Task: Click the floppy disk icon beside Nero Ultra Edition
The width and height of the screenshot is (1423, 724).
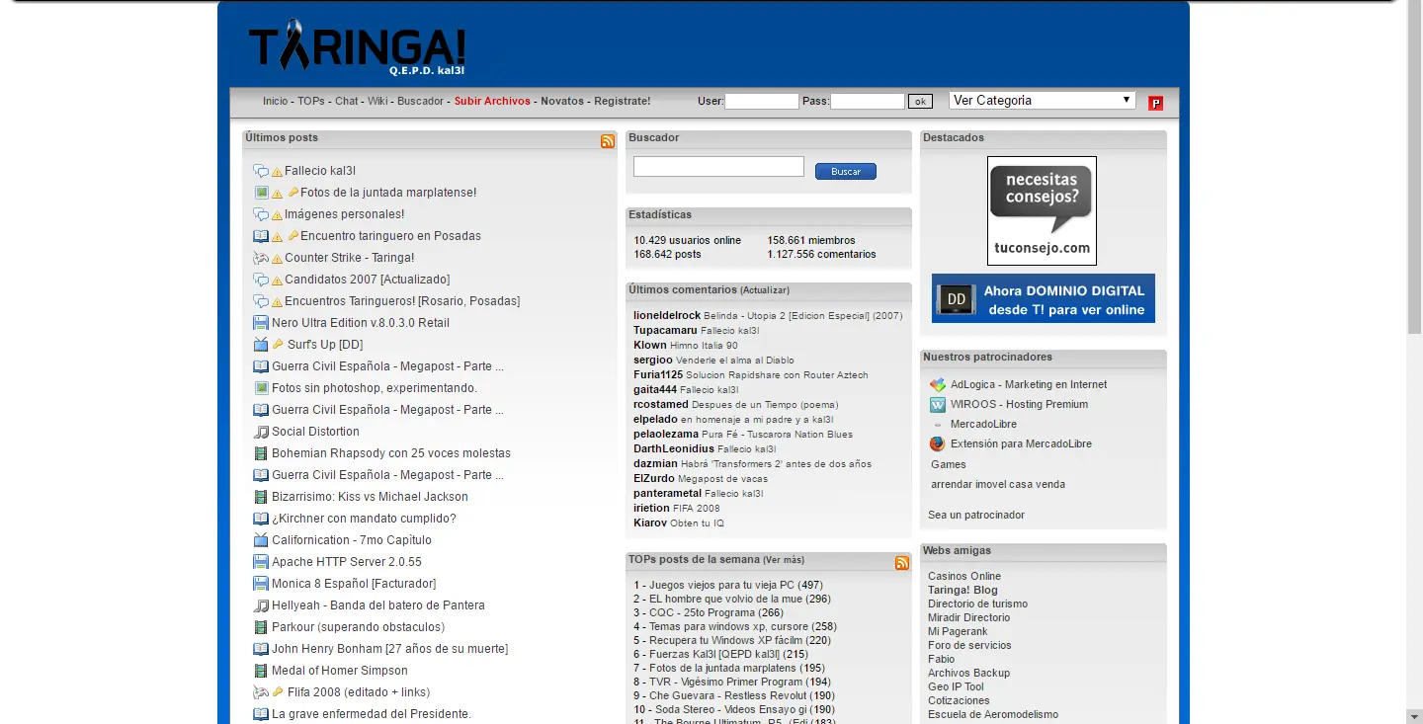Action: (261, 323)
